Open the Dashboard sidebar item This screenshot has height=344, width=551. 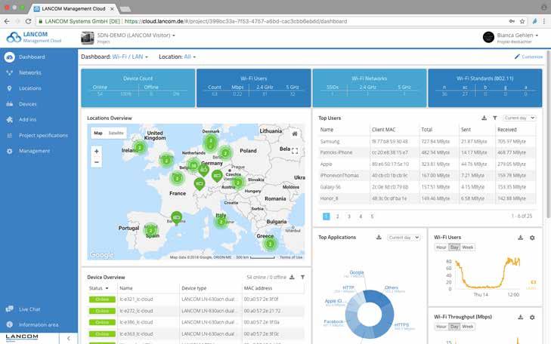pos(32,57)
